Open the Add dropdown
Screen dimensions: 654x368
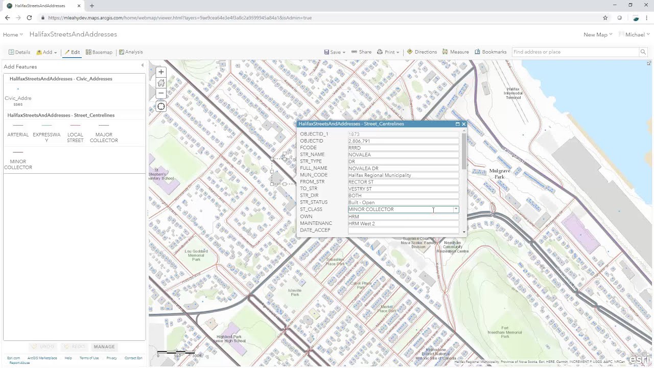pos(46,52)
